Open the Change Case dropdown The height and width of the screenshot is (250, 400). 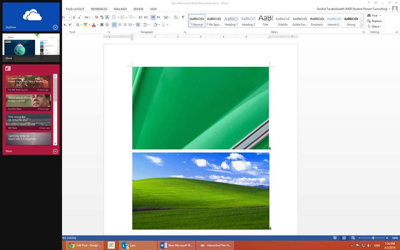[x=88, y=17]
